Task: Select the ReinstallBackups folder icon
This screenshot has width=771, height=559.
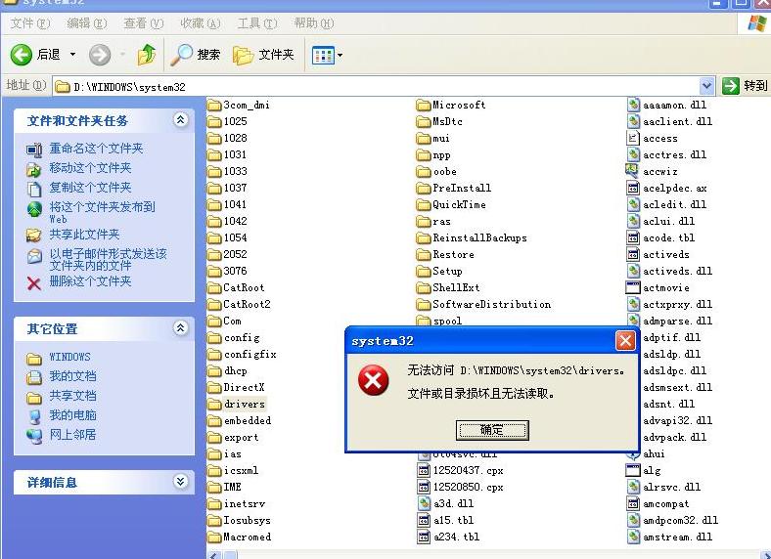Action: [424, 238]
